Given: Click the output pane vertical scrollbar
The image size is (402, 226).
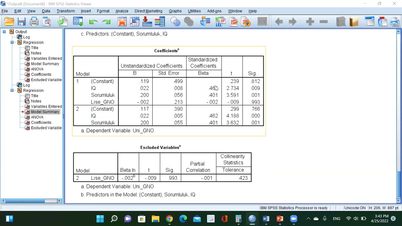Looking at the screenshot, I should (x=399, y=116).
